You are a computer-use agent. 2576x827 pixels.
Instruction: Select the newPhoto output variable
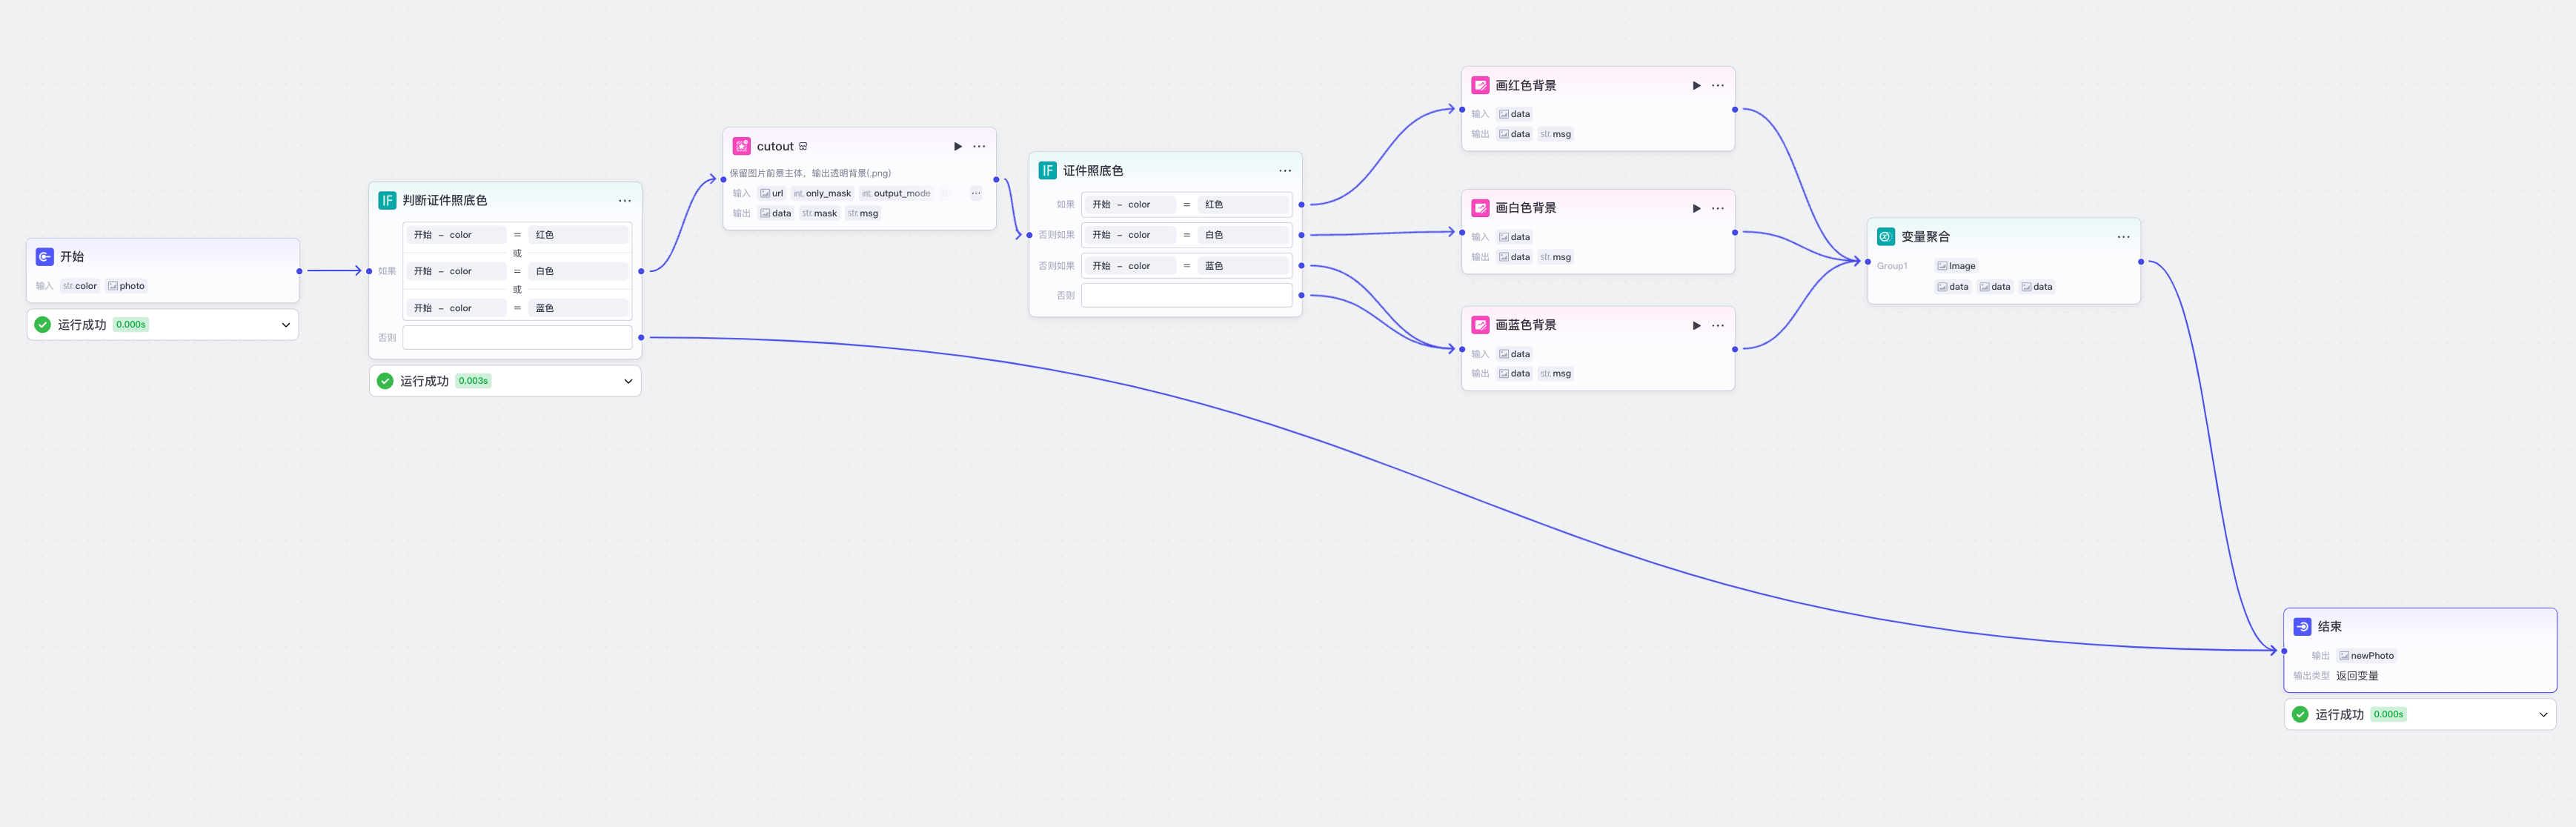[x=2366, y=656]
